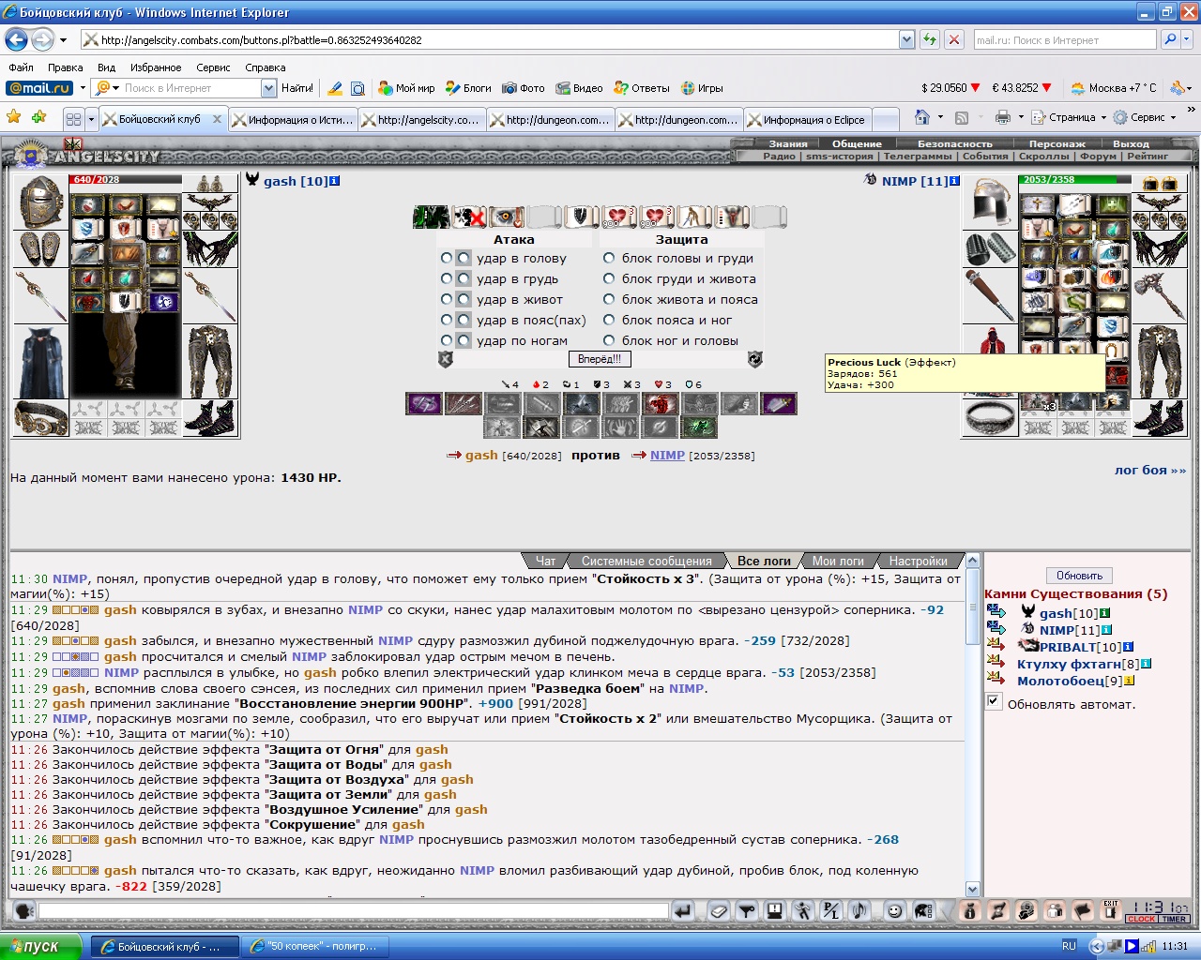1201x960 pixels.
Task: Open the Настройки chat tab
Action: 919,561
